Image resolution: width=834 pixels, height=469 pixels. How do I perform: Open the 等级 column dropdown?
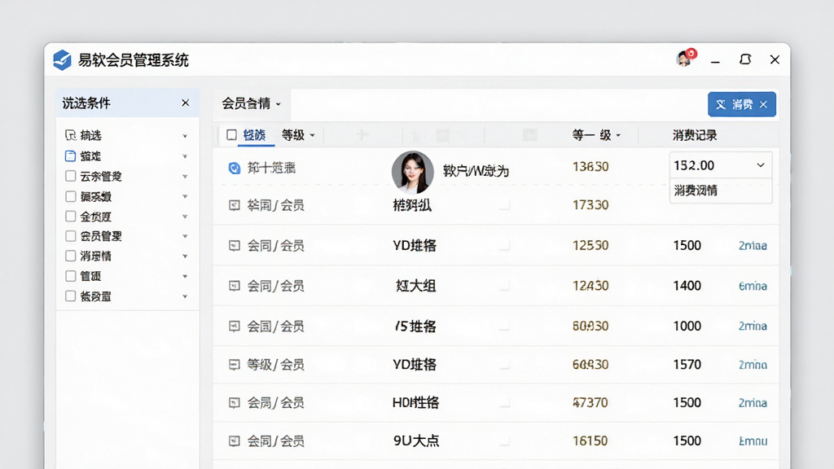(x=298, y=135)
